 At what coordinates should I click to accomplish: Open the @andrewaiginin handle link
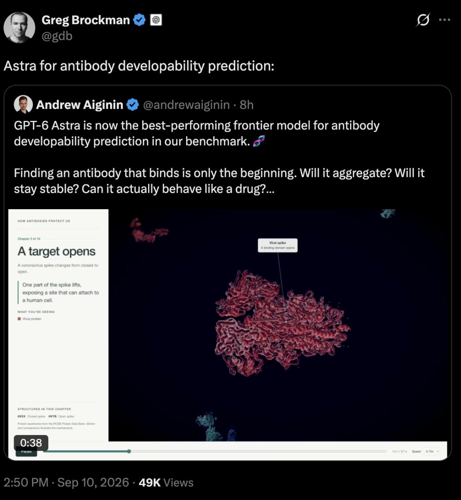186,105
